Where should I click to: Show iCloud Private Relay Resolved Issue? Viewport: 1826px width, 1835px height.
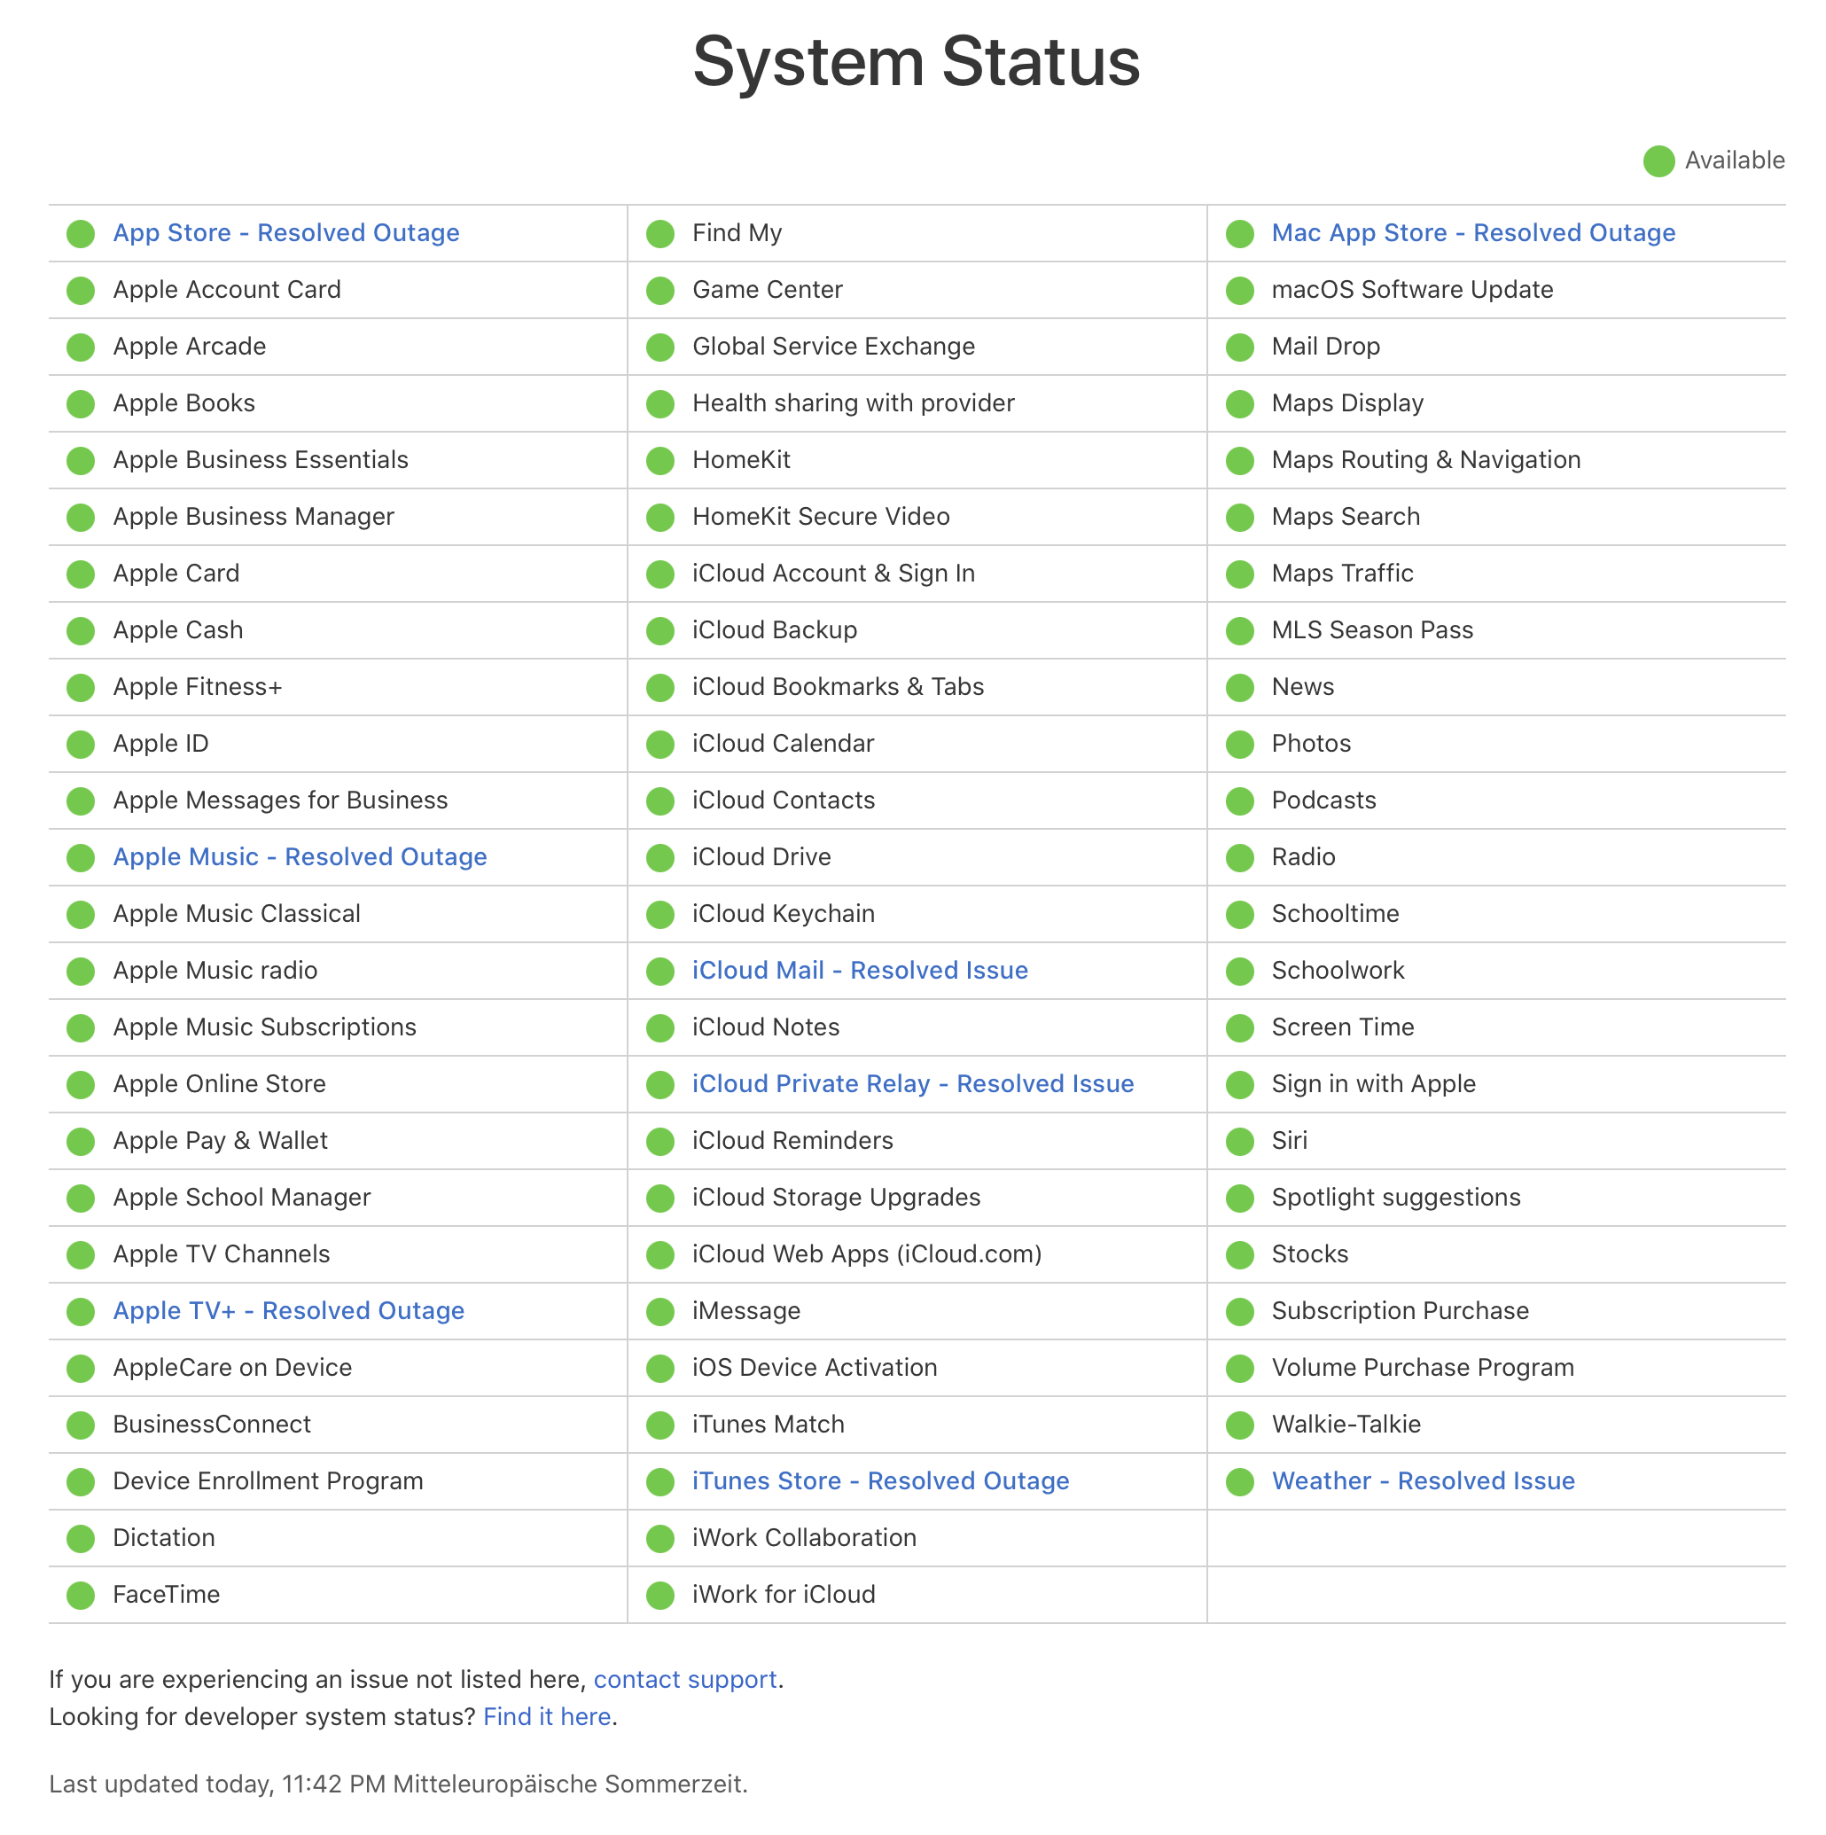tap(912, 1083)
